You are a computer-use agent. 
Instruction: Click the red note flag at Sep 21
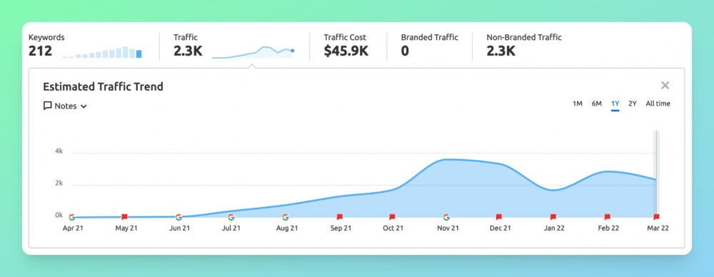(x=339, y=217)
